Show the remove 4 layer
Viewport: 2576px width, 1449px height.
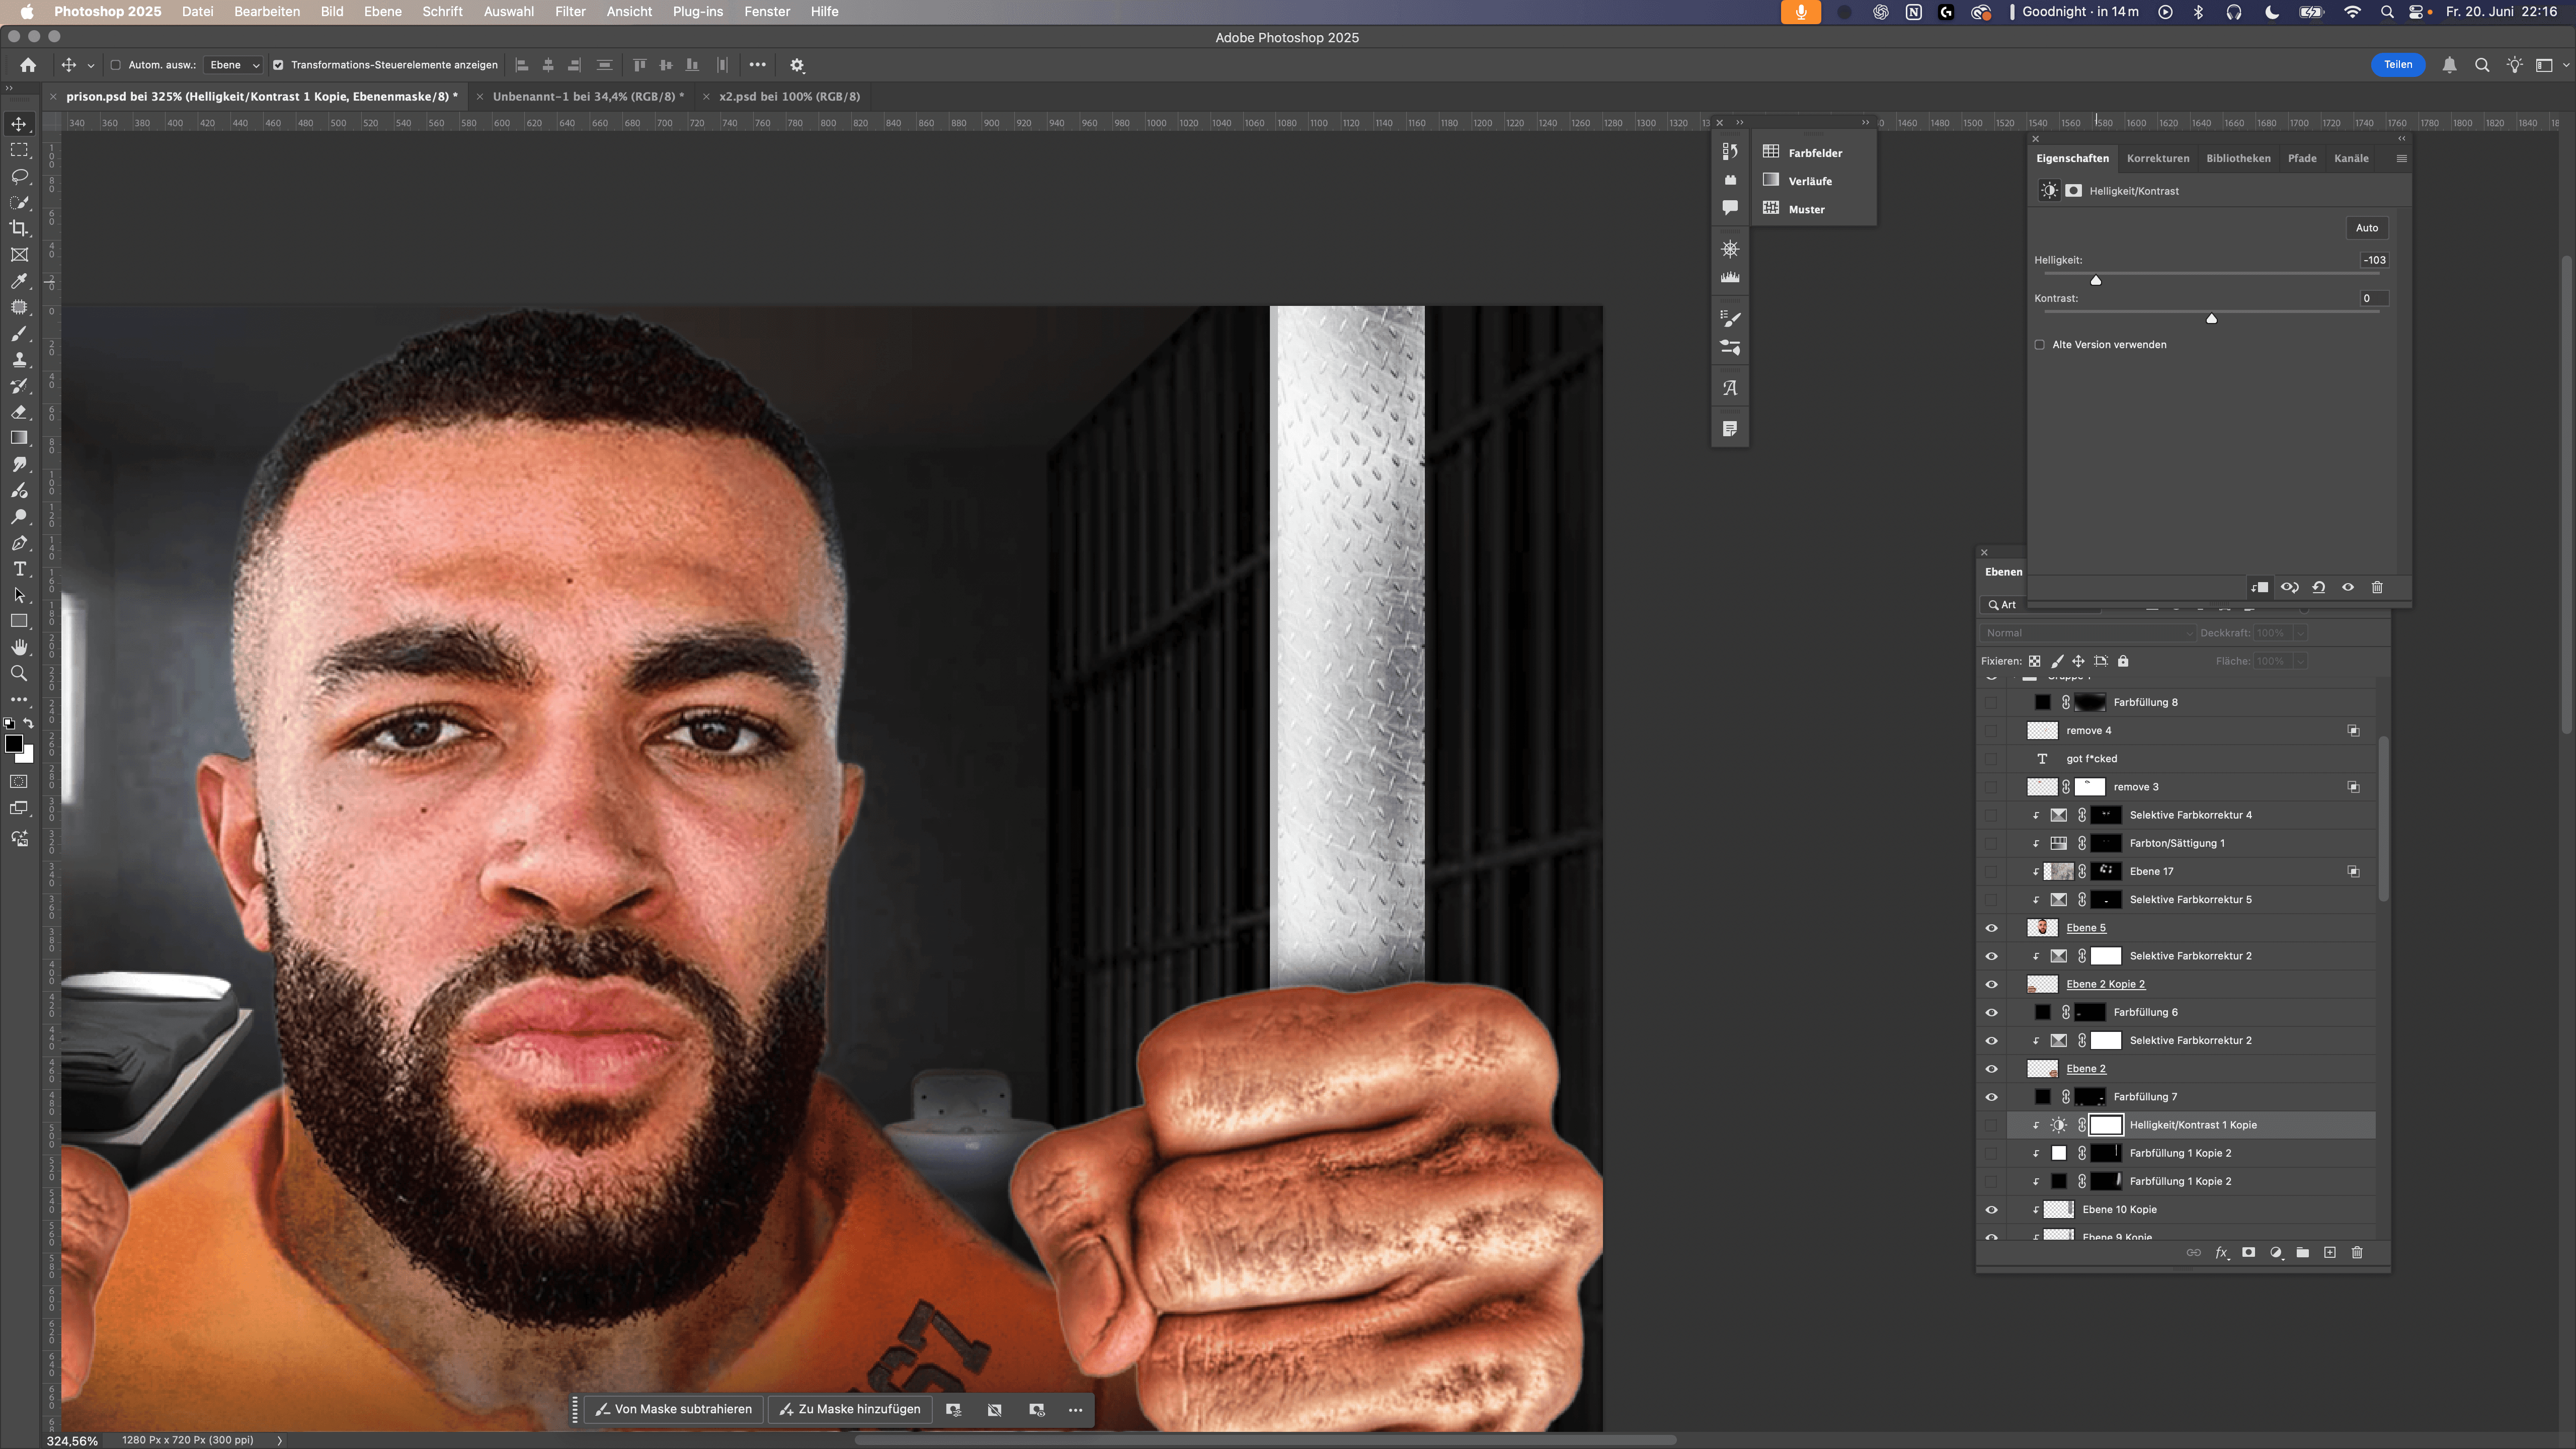tap(1992, 731)
